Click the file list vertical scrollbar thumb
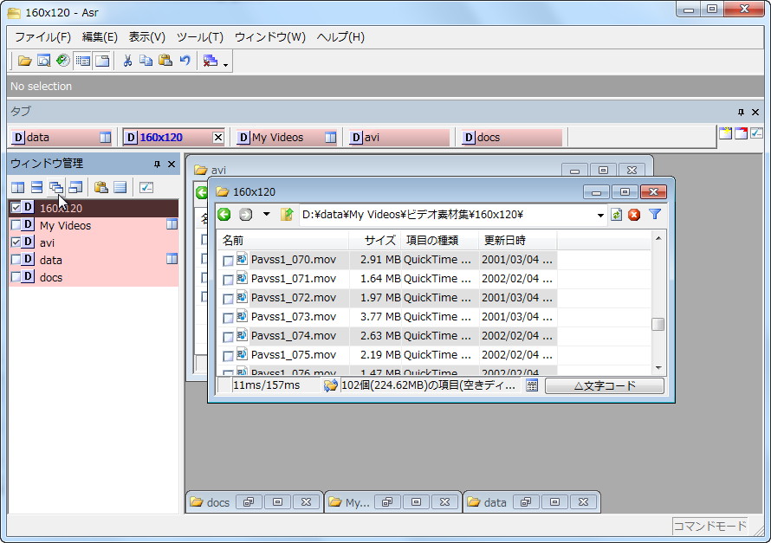This screenshot has height=543, width=771. 658,324
